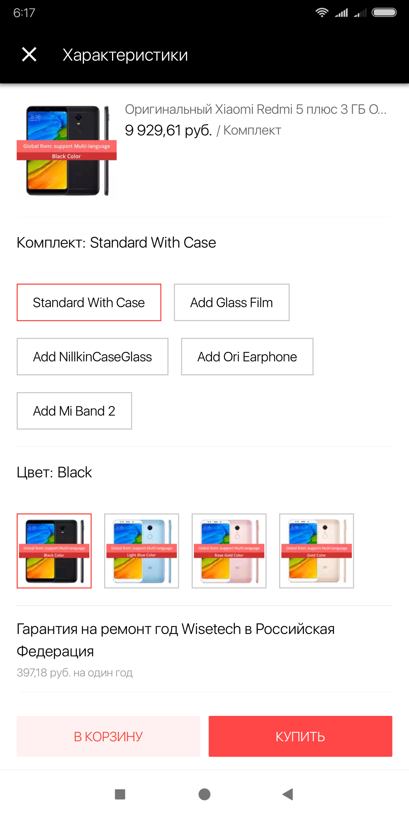Pick the Rose Gold color swatch
Image resolution: width=409 pixels, height=819 pixels.
click(229, 551)
